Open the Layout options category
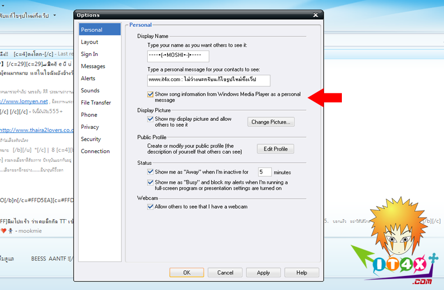444x290 pixels. click(89, 42)
